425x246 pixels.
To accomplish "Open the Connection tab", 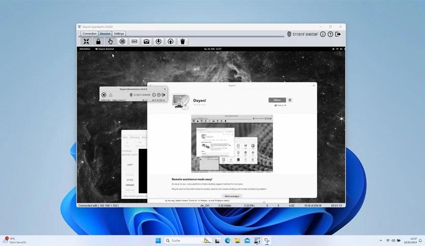I will 89,34.
